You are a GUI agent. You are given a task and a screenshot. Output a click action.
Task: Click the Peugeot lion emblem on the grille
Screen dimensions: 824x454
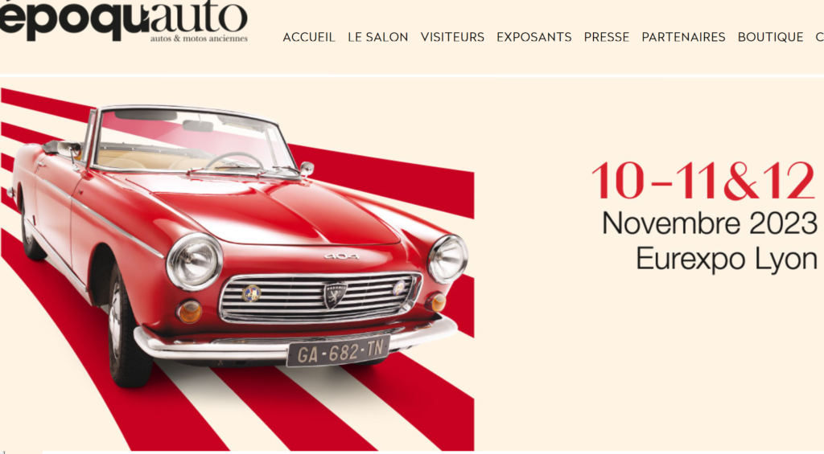point(334,296)
